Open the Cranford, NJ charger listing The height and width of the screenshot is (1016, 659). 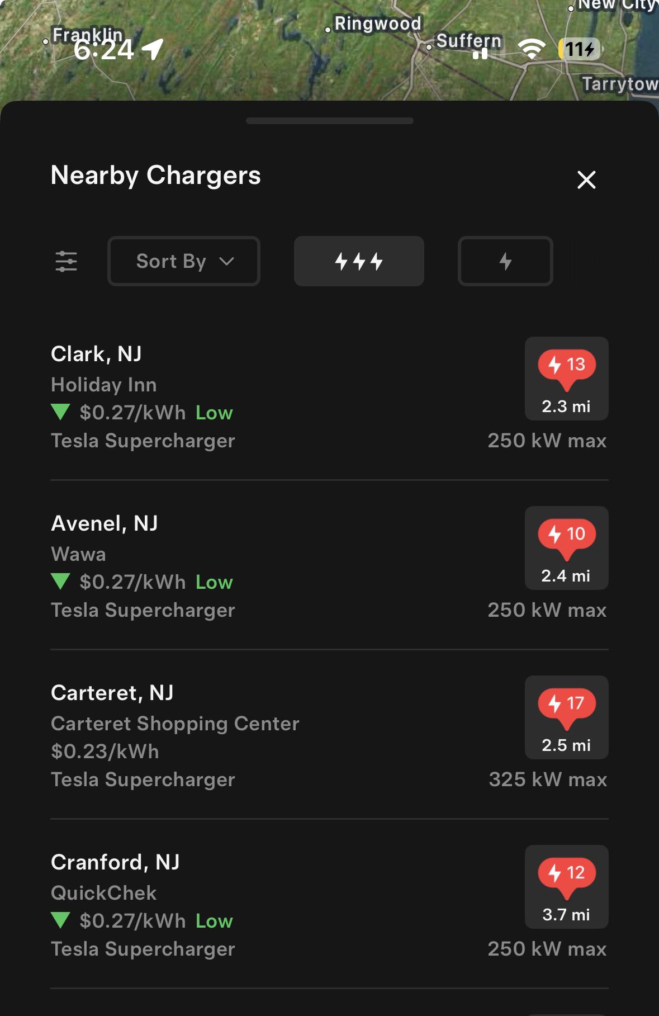pos(115,862)
